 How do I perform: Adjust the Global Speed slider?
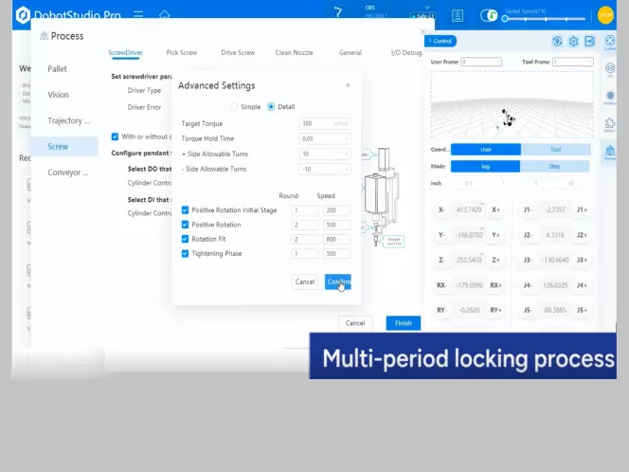pyautogui.click(x=545, y=18)
